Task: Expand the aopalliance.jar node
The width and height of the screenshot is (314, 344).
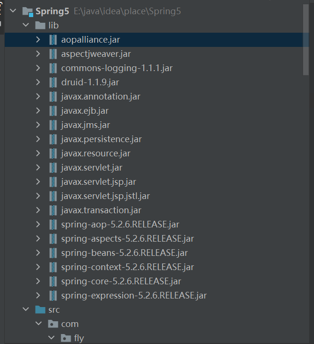Action: tap(38, 39)
